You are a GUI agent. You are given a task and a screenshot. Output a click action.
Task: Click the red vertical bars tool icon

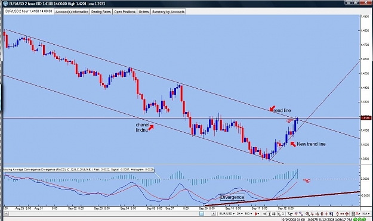pos(322,214)
